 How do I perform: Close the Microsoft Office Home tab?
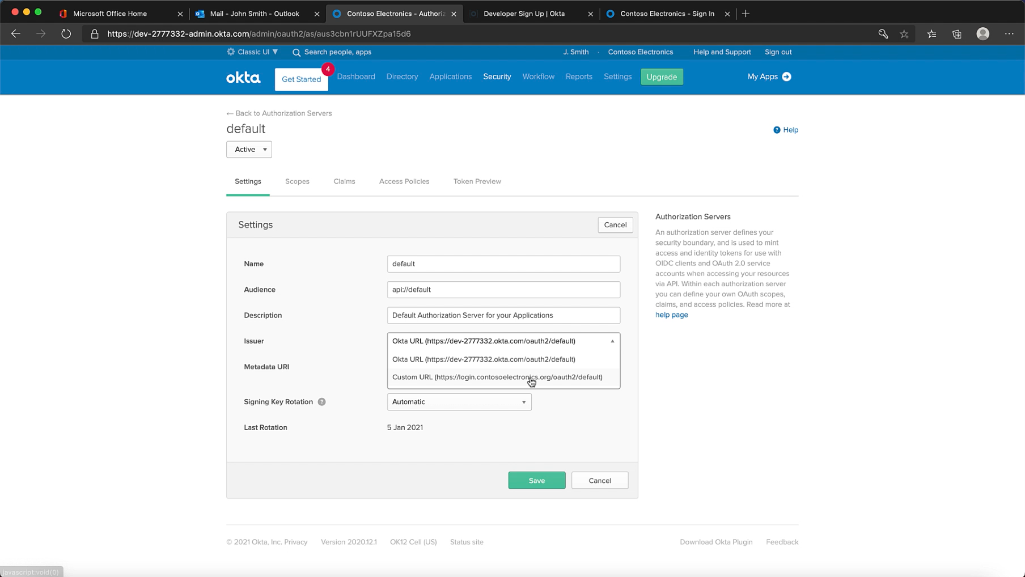pos(180,14)
